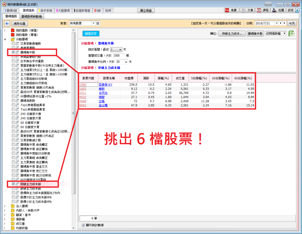Open the 文章 panel icon

click(244, 10)
